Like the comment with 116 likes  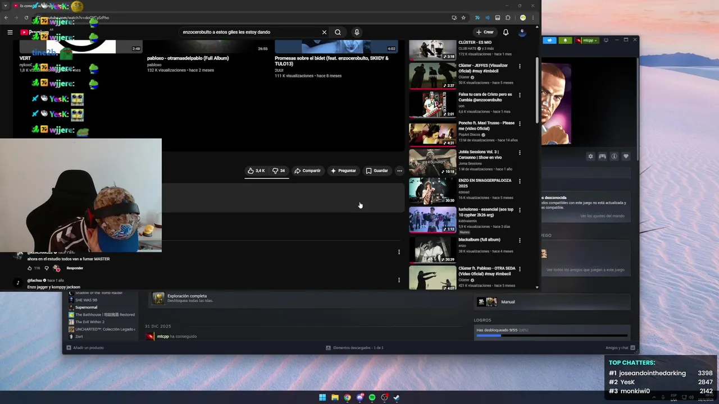[30, 268]
